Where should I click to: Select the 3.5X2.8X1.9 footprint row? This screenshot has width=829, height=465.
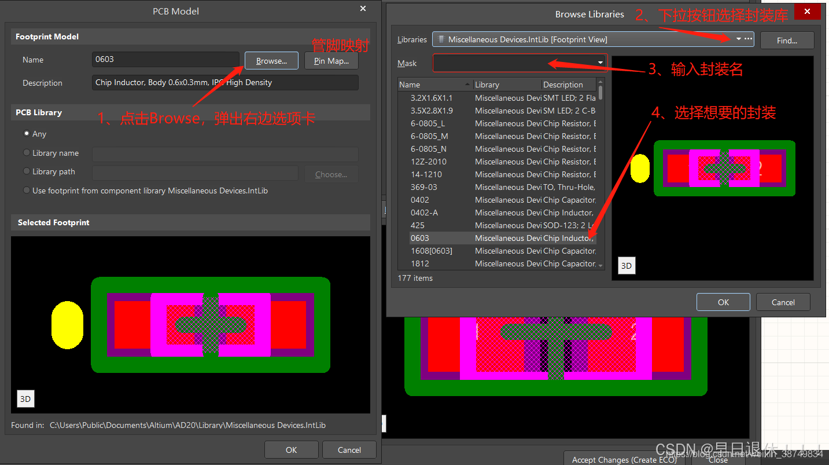(497, 111)
